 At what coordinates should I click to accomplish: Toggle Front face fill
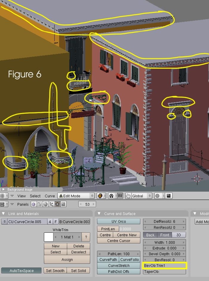pos(165,235)
